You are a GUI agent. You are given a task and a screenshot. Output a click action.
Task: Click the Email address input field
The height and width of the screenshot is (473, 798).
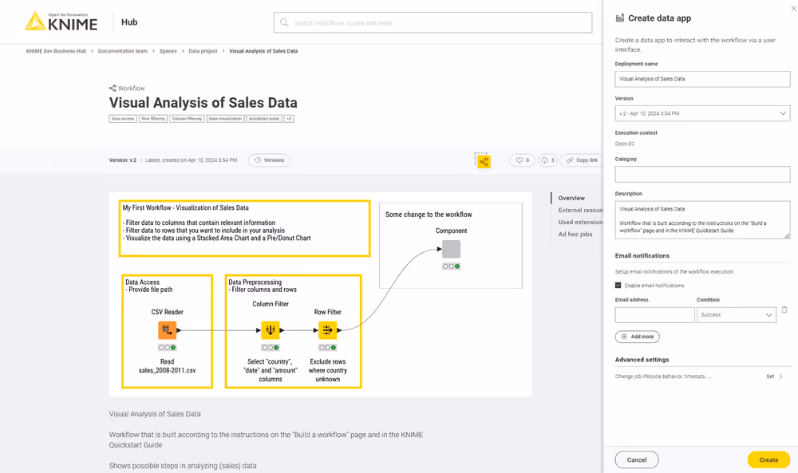tap(654, 314)
